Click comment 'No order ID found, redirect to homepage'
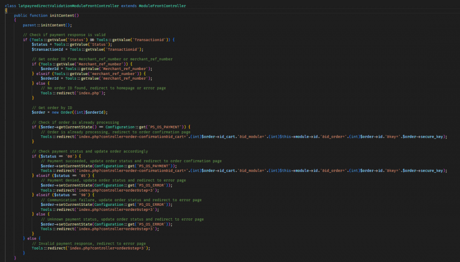Viewport: 460px width, 262px height. [x=103, y=88]
